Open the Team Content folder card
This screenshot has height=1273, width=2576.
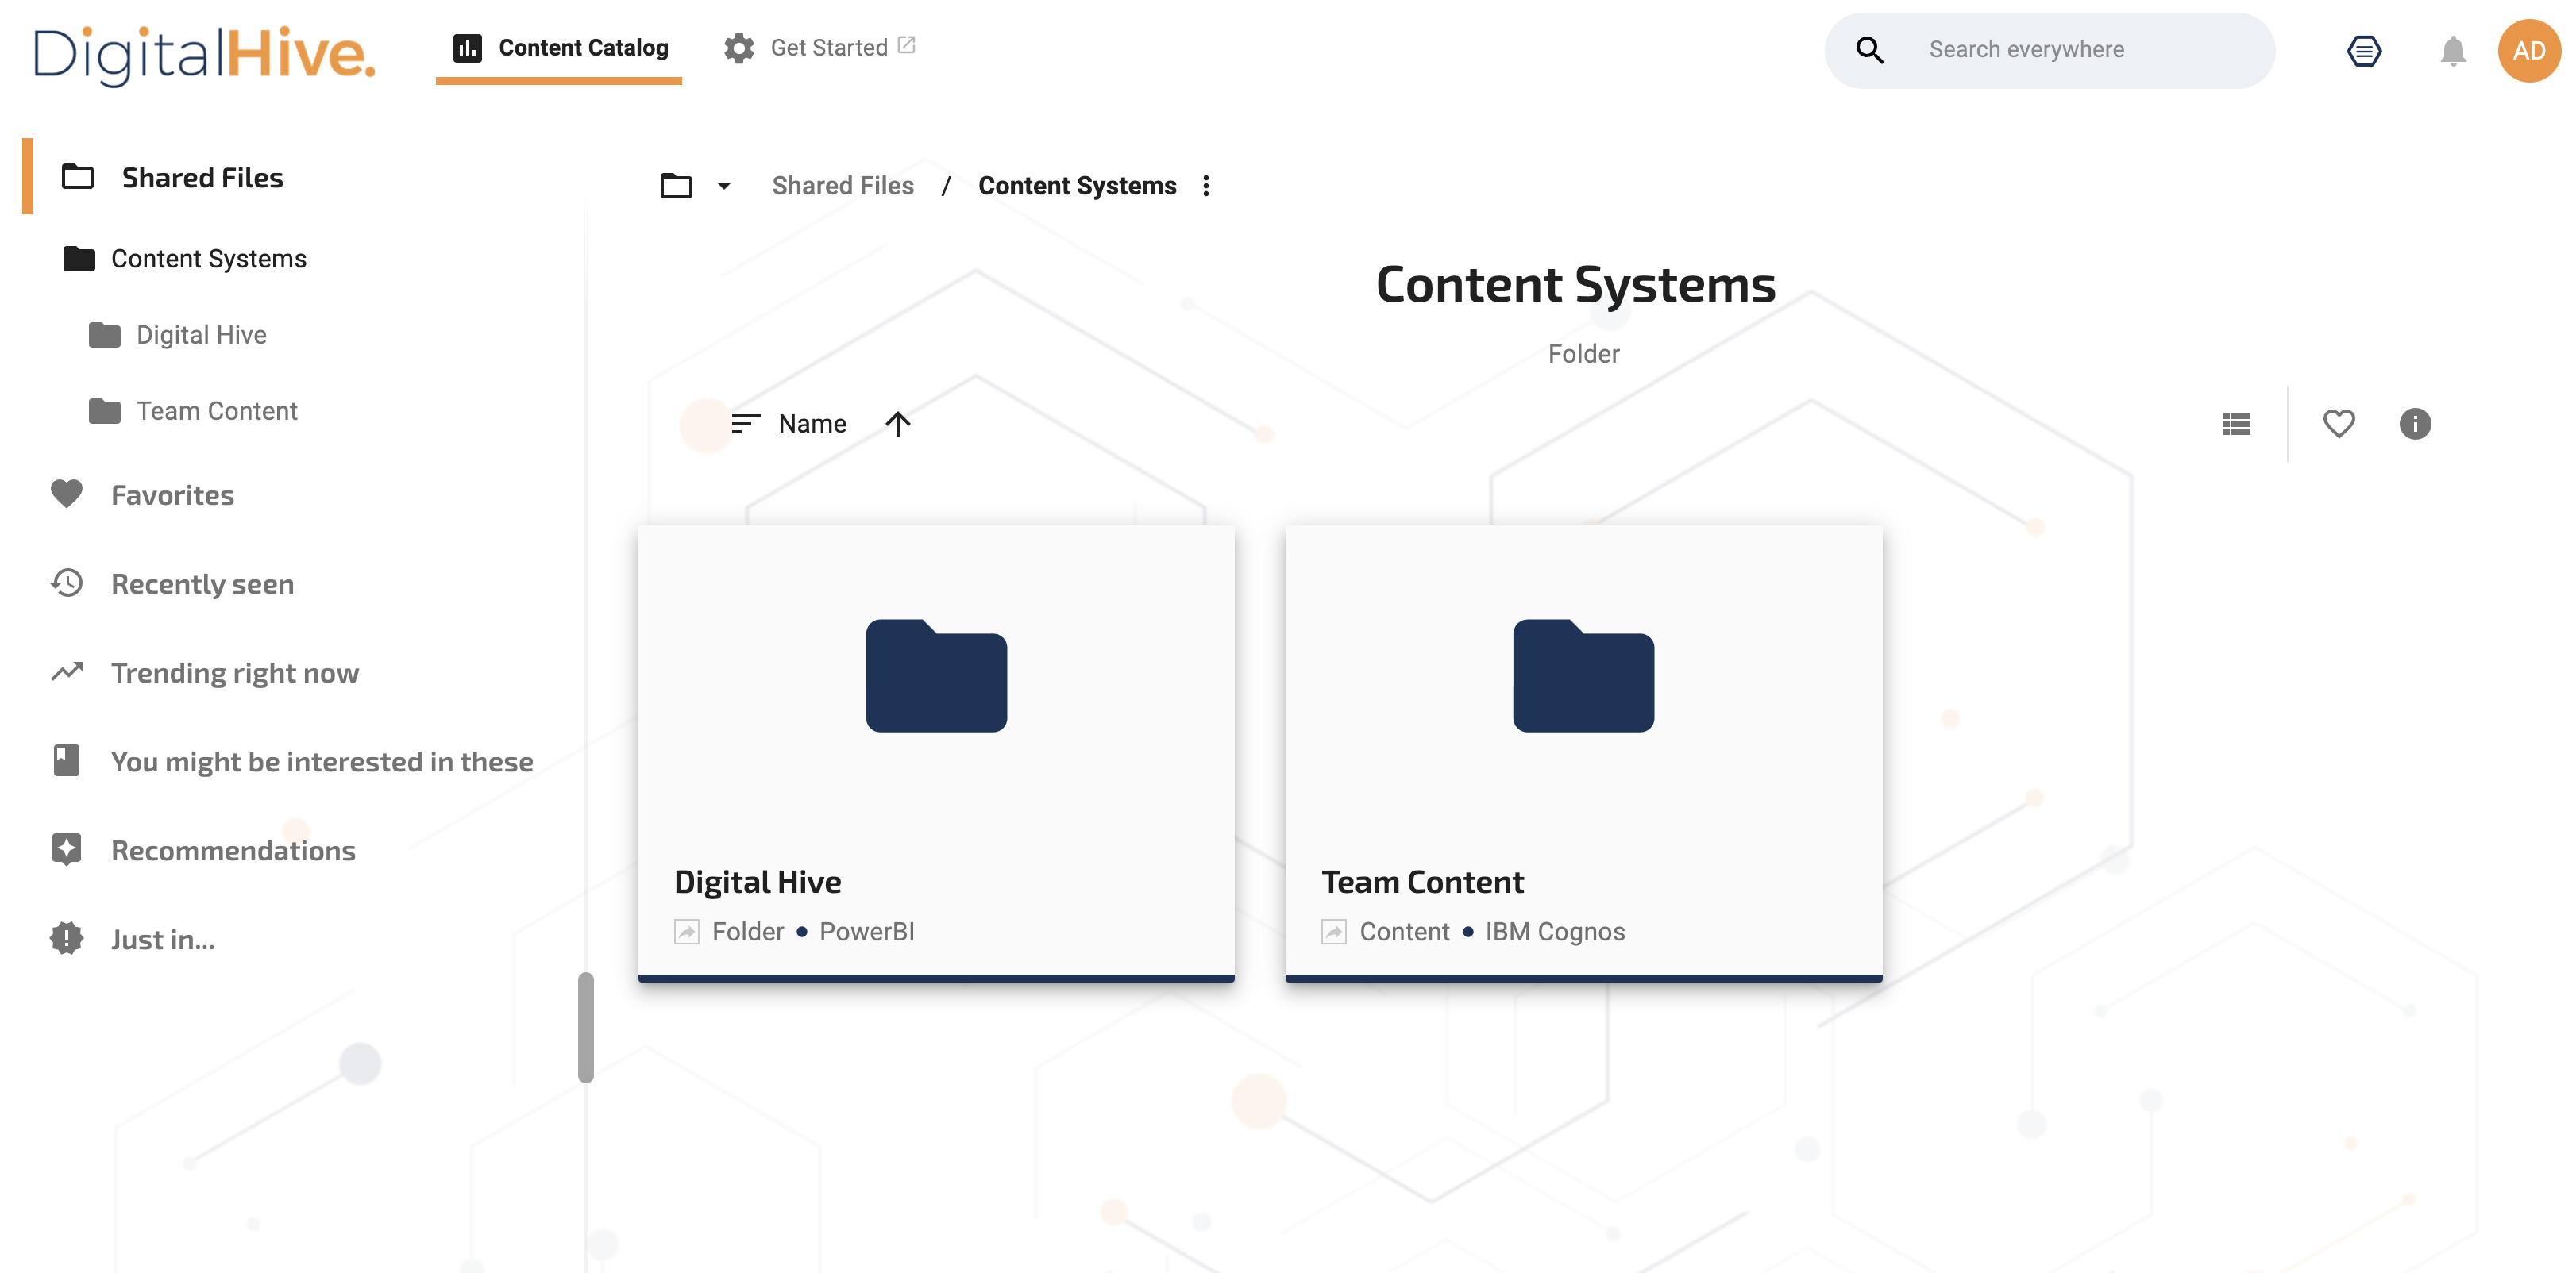(1584, 753)
